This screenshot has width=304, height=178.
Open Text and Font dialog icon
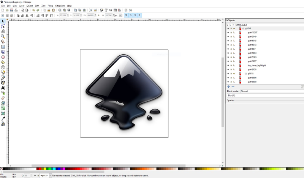(x=106, y=10)
